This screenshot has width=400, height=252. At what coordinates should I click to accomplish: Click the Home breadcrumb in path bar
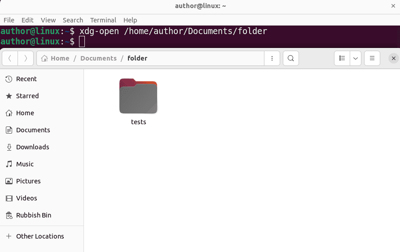coord(55,58)
